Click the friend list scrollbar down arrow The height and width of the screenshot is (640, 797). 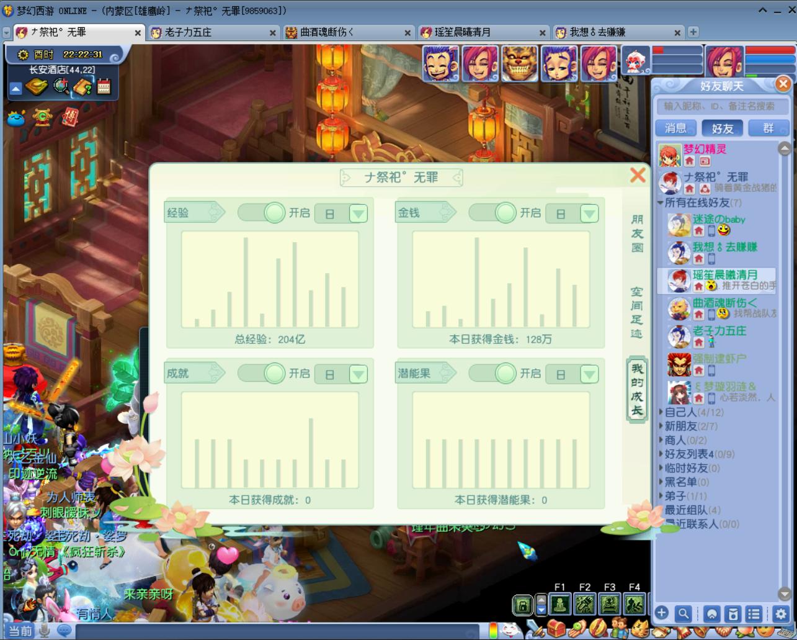pos(784,594)
